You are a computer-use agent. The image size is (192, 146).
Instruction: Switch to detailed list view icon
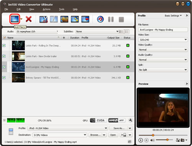121,32
